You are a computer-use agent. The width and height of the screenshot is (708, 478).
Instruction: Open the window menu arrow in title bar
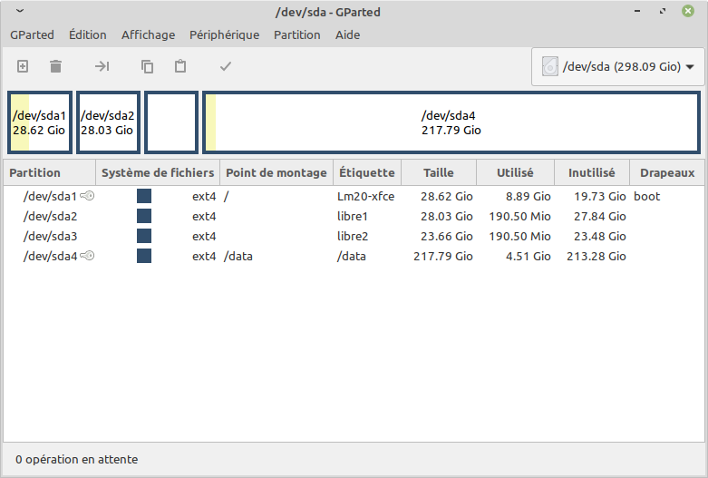tap(20, 11)
